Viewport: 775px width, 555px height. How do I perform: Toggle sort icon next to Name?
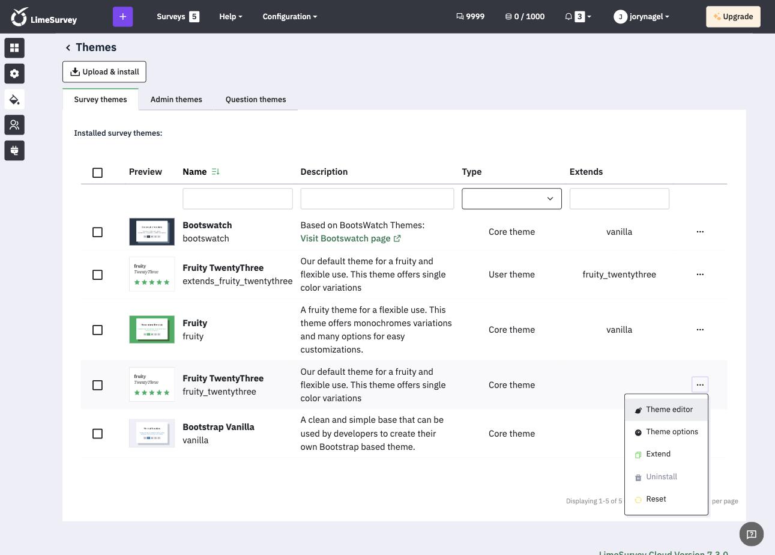(216, 172)
